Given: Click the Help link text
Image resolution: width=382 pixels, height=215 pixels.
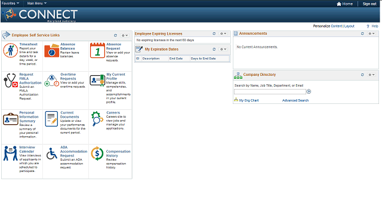Looking at the screenshot, I should [375, 26].
